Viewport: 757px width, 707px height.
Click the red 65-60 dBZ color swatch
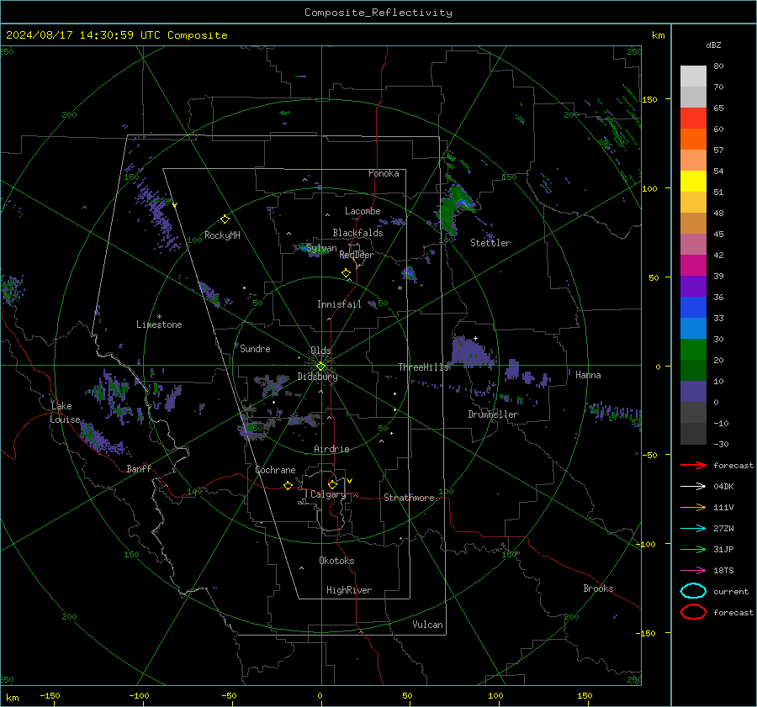[693, 119]
